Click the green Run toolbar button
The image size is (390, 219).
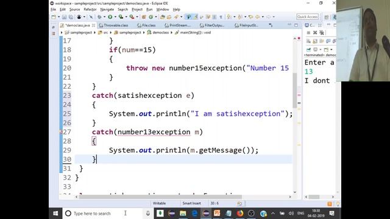(110, 17)
